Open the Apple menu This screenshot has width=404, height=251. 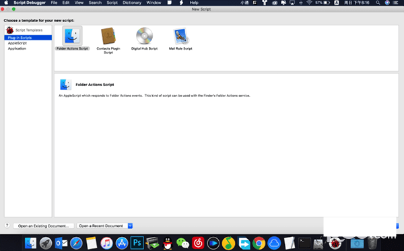pos(6,3)
